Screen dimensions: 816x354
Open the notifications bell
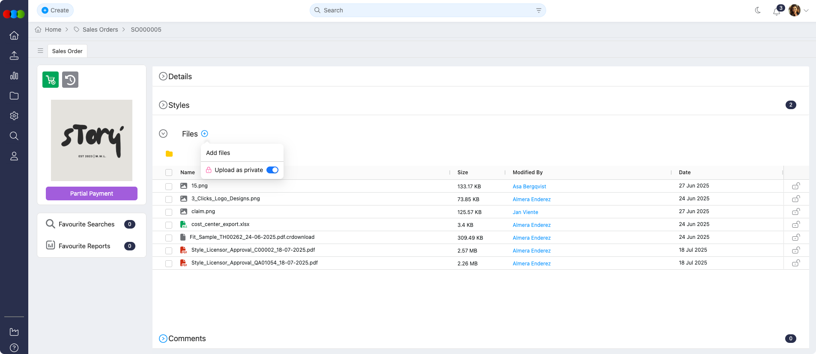tap(776, 11)
